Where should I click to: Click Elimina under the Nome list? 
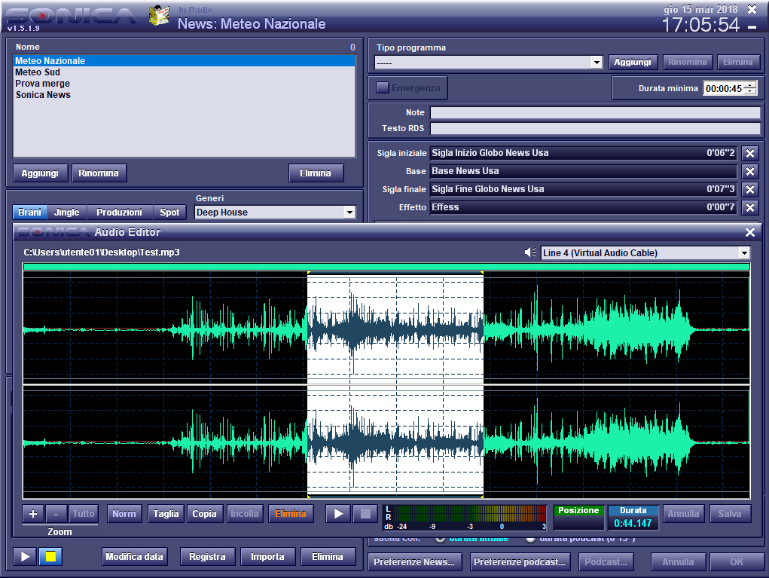tap(316, 173)
